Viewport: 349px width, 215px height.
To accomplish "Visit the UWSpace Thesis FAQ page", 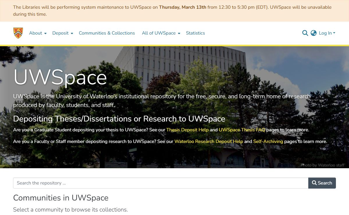I will [x=242, y=130].
